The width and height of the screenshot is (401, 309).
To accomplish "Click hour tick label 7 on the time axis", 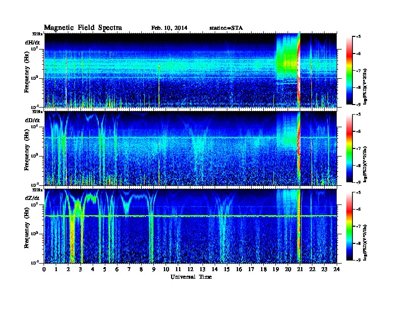I will [130, 269].
